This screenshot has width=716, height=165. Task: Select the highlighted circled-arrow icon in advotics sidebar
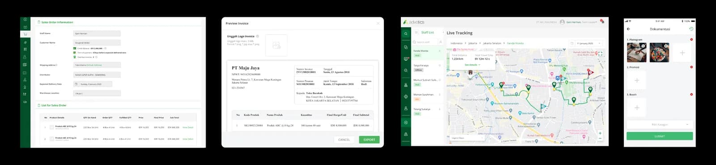pyautogui.click(x=406, y=122)
